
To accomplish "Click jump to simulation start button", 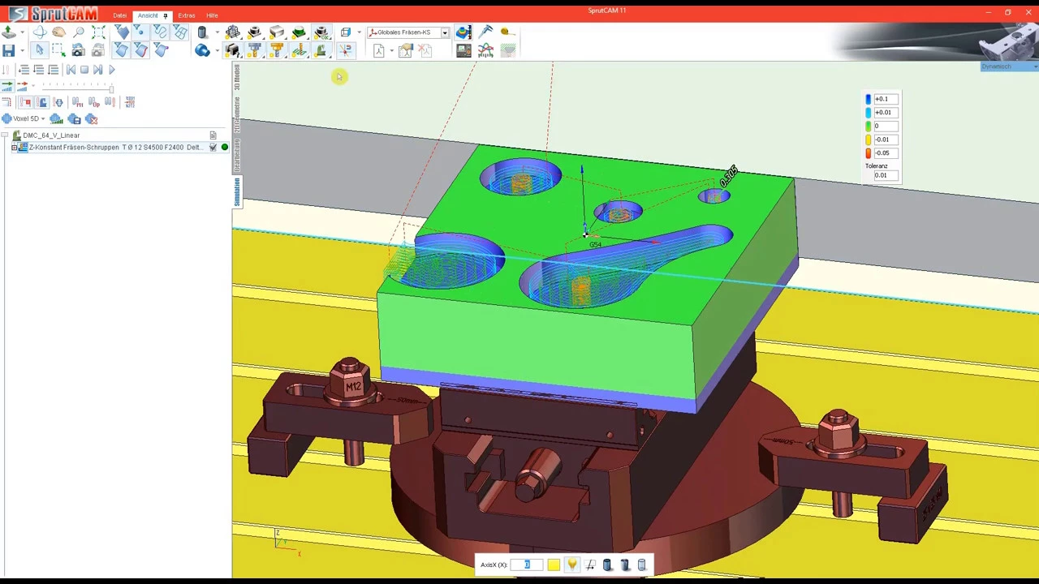I will click(x=71, y=70).
